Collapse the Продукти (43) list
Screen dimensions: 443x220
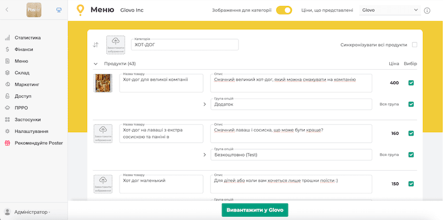95,64
